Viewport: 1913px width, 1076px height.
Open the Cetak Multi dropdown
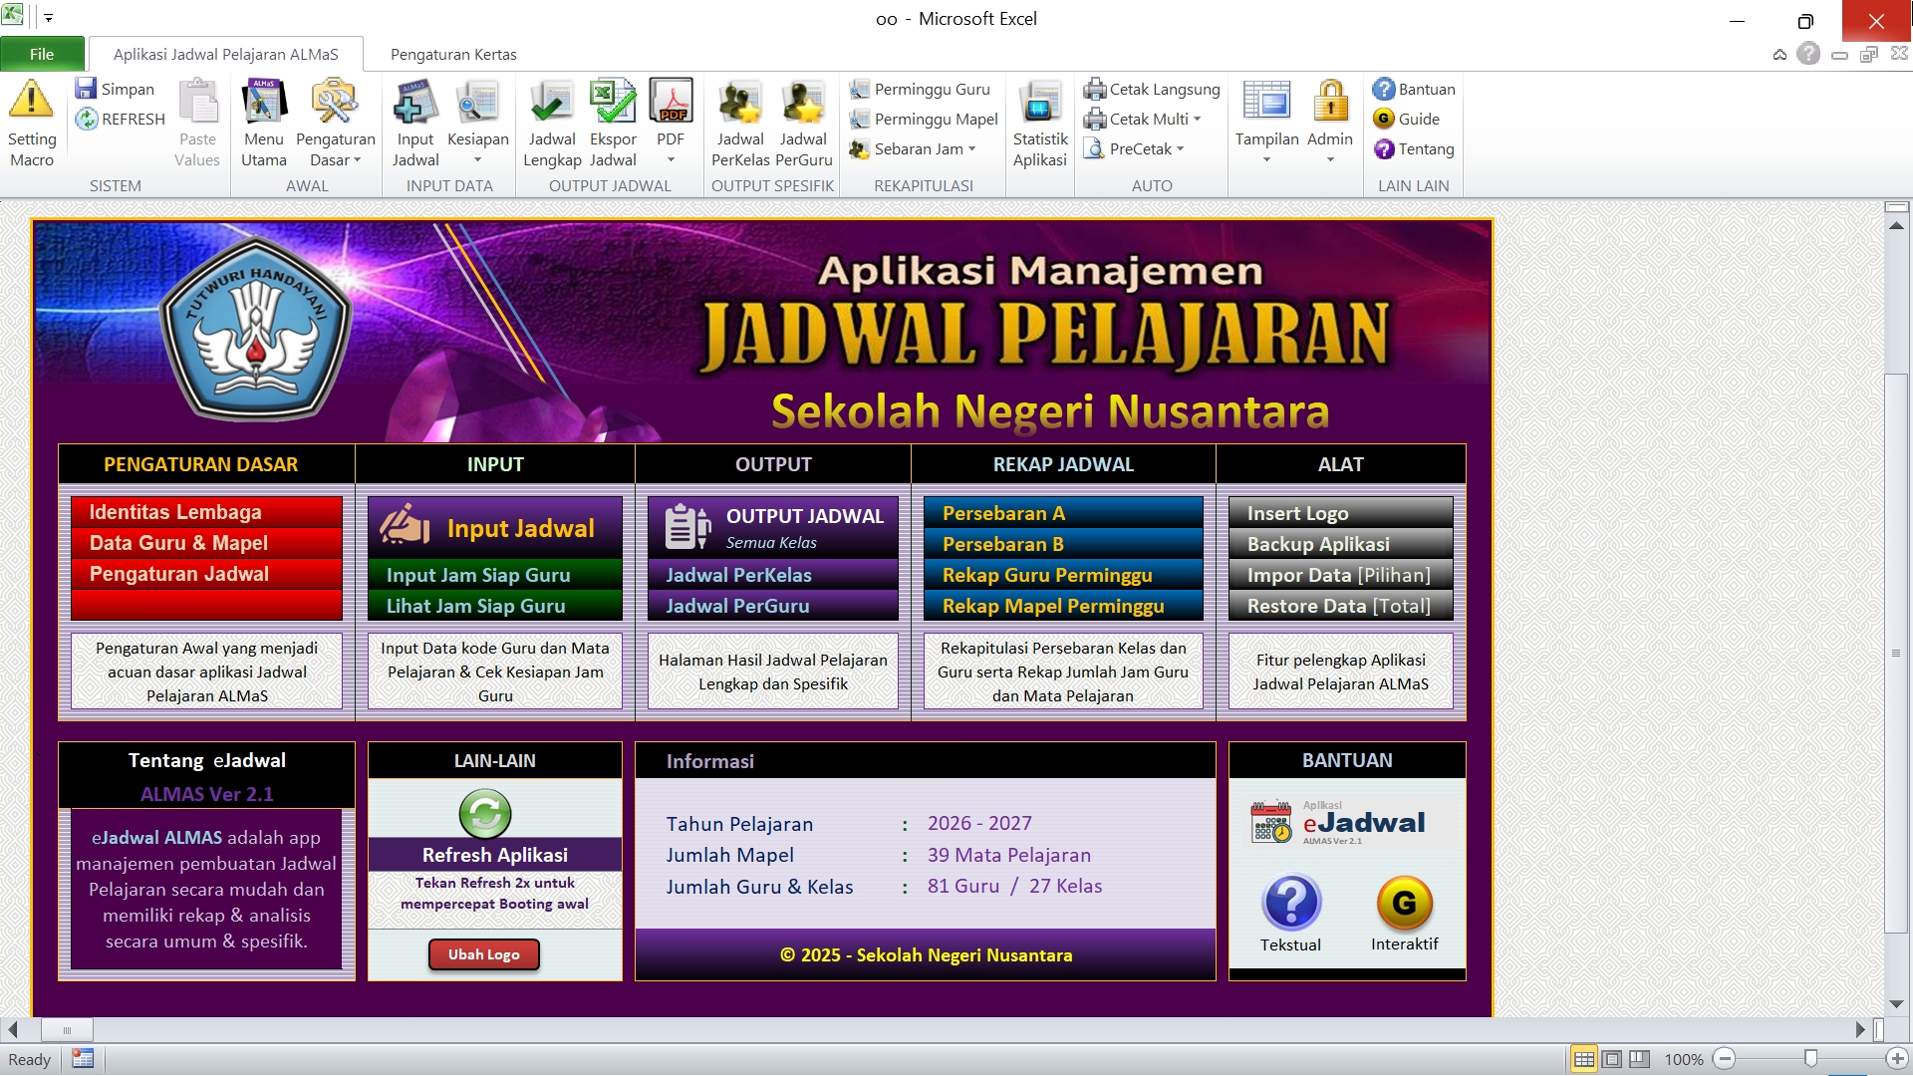click(1197, 120)
